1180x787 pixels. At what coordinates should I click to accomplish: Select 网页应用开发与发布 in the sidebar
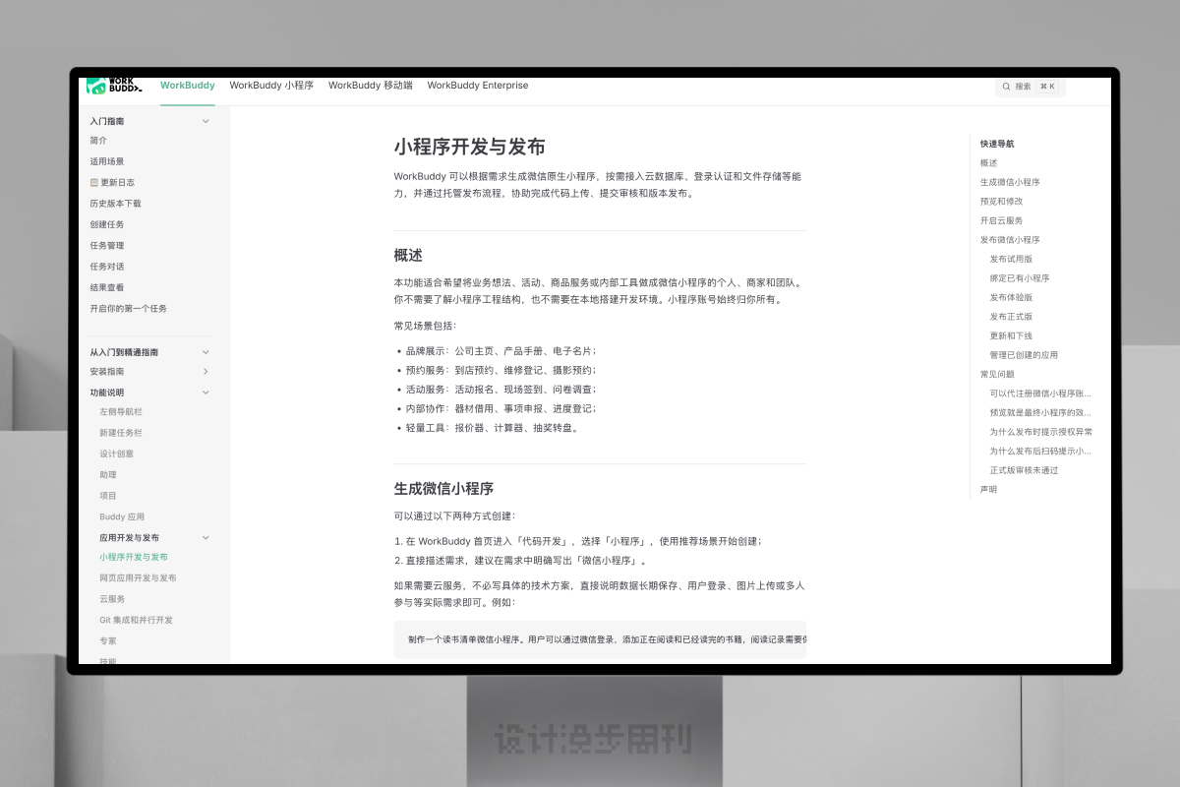[x=139, y=578]
